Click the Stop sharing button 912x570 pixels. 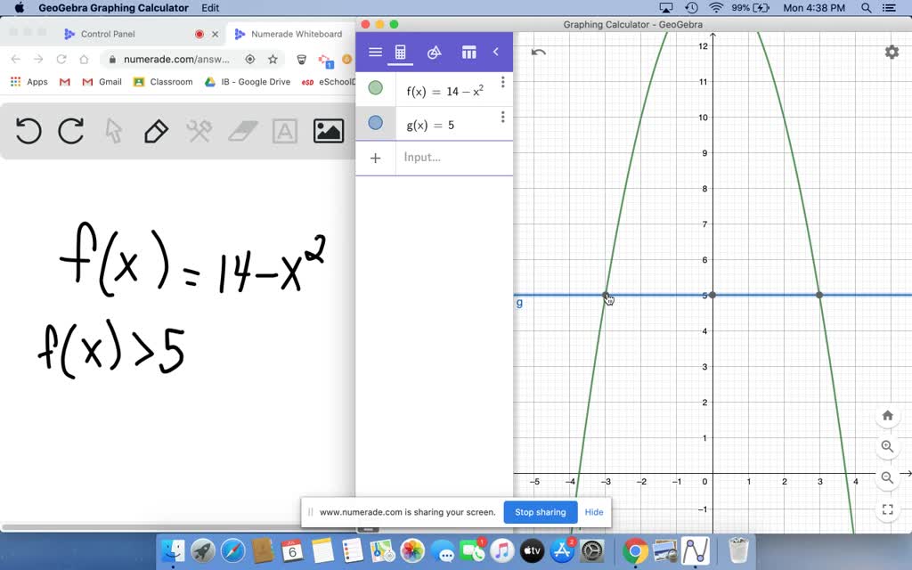click(541, 512)
